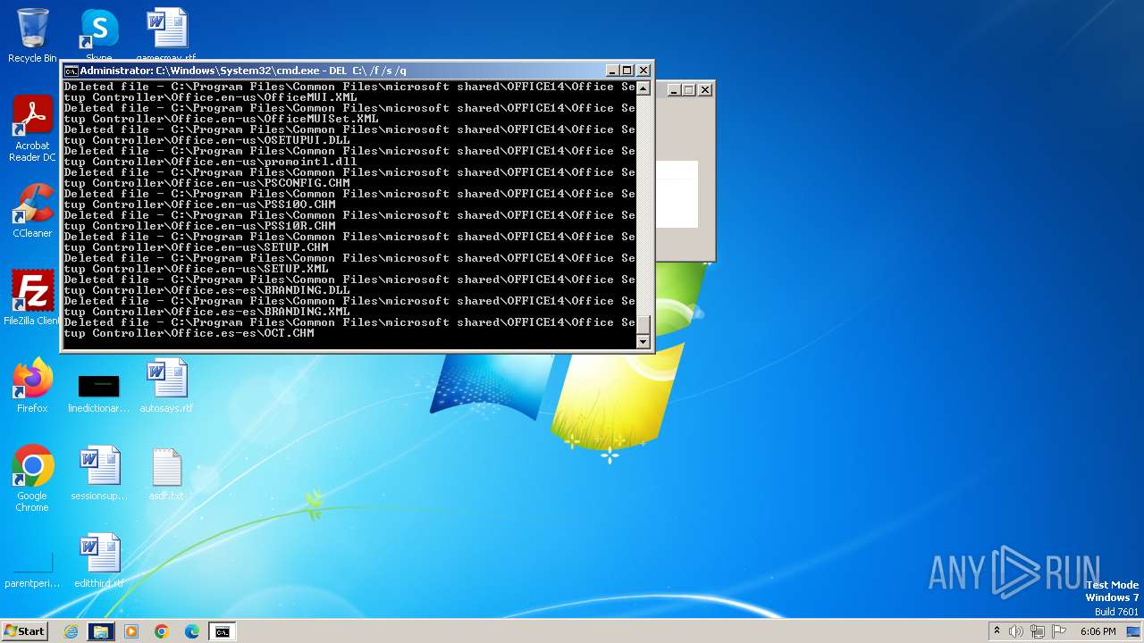This screenshot has width=1144, height=643.
Task: Open the Action Center flag icon
Action: 1057,631
